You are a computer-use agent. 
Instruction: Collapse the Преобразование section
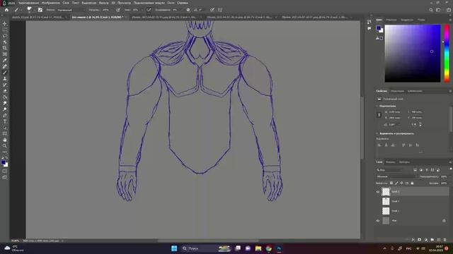click(377, 106)
